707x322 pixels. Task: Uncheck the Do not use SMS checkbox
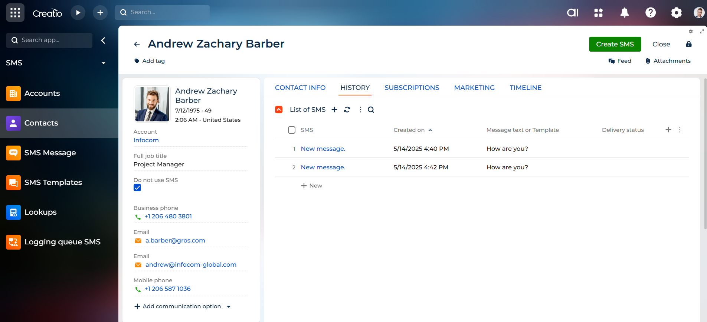tap(137, 188)
